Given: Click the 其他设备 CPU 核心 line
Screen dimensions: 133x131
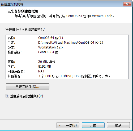Looking at the screenshot, I should coord(67,76).
